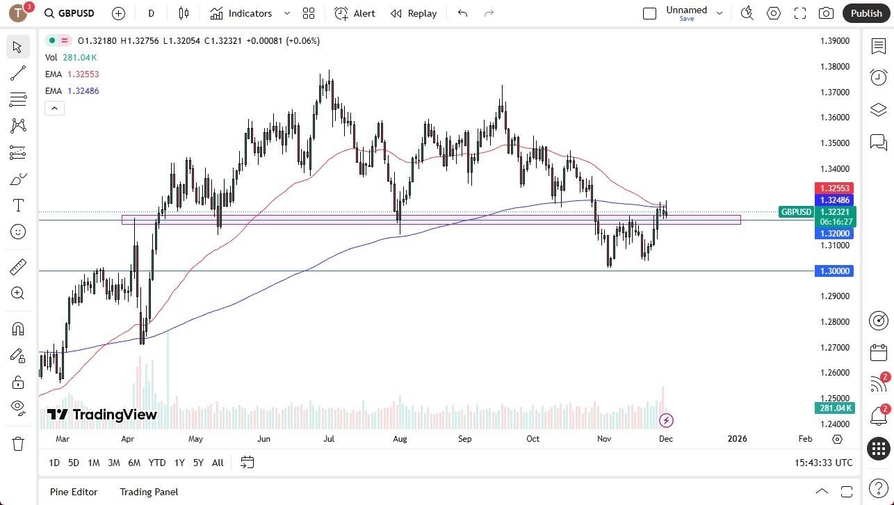Select the brush drawing tool
894x505 pixels.
pos(17,179)
